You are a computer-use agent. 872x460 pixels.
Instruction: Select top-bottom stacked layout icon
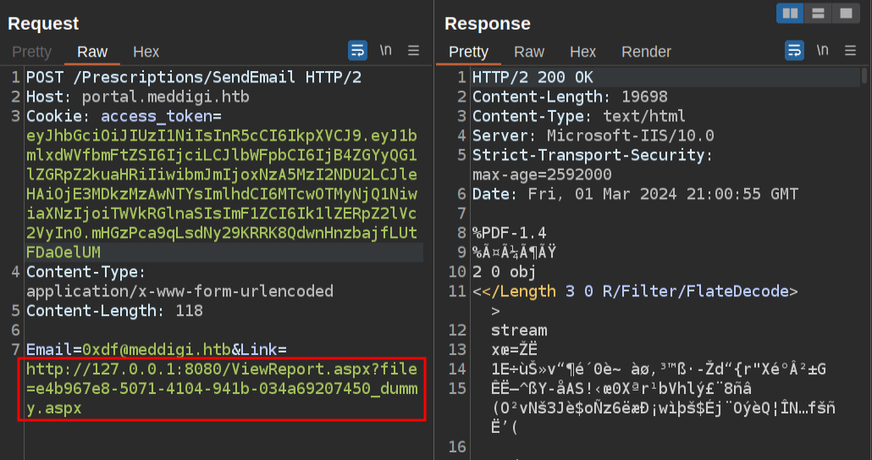tap(818, 13)
